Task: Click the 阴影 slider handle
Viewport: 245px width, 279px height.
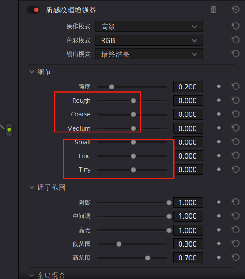Action: point(169,202)
